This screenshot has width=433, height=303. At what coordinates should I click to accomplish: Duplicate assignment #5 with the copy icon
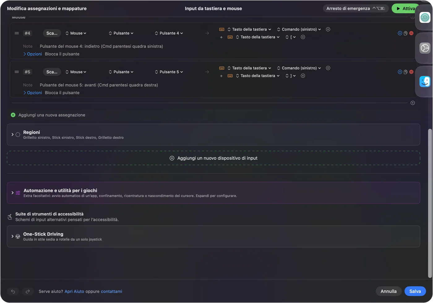click(405, 72)
